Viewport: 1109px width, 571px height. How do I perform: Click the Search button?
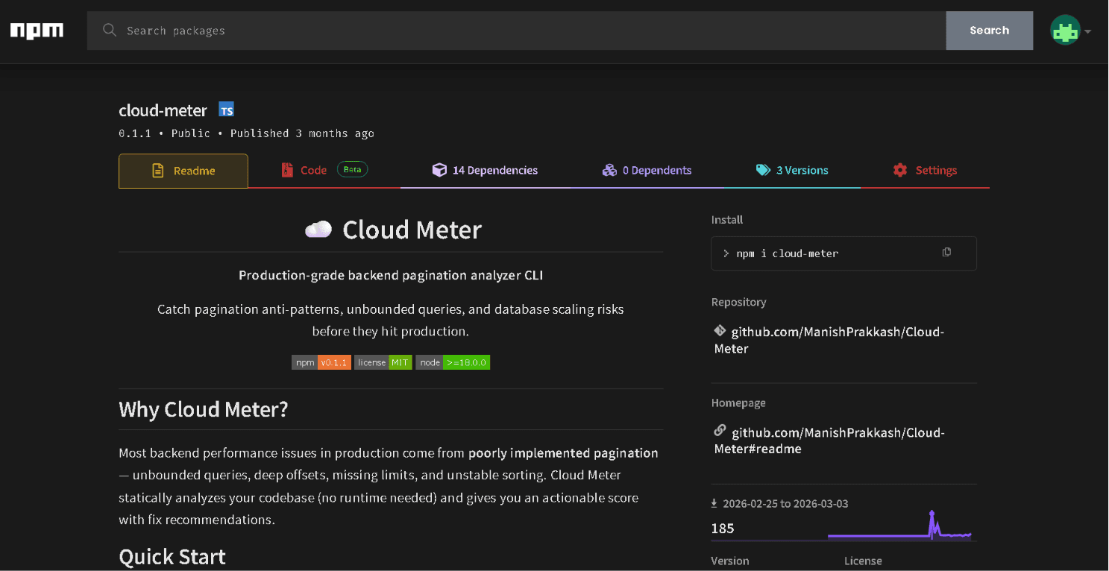[989, 31]
